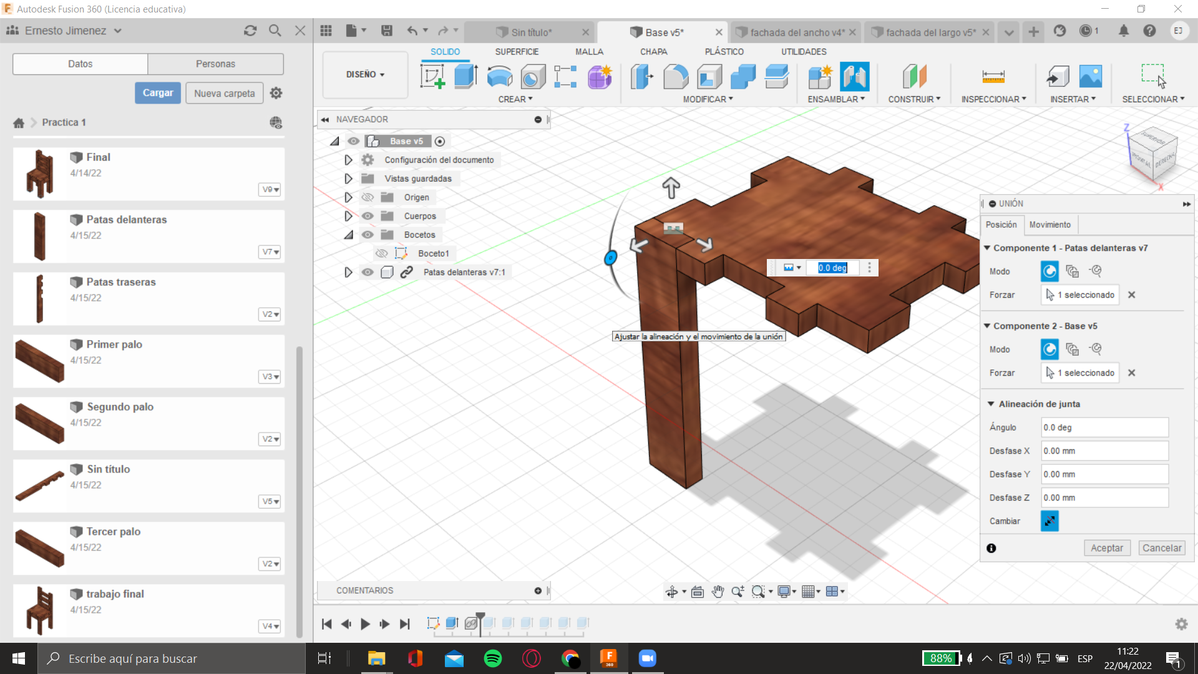
Task: Open version V9 dropdown for Final
Action: pos(270,189)
